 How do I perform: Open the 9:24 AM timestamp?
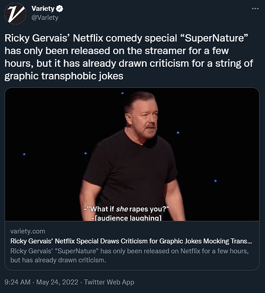[x=18, y=282]
